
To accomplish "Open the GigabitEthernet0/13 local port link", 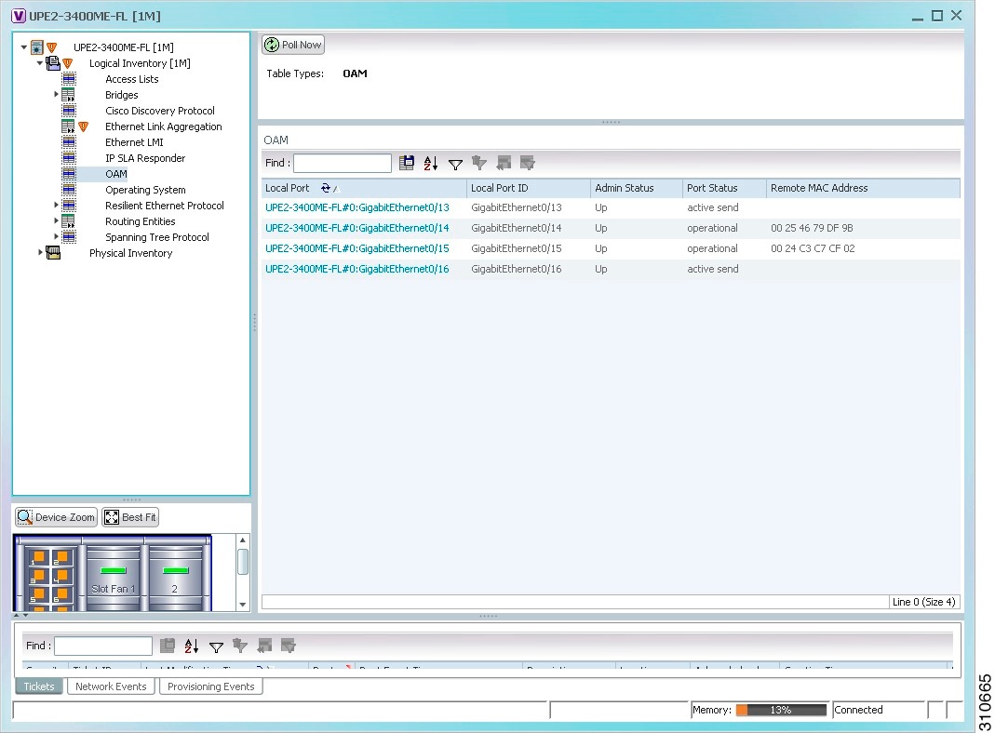I will (357, 207).
